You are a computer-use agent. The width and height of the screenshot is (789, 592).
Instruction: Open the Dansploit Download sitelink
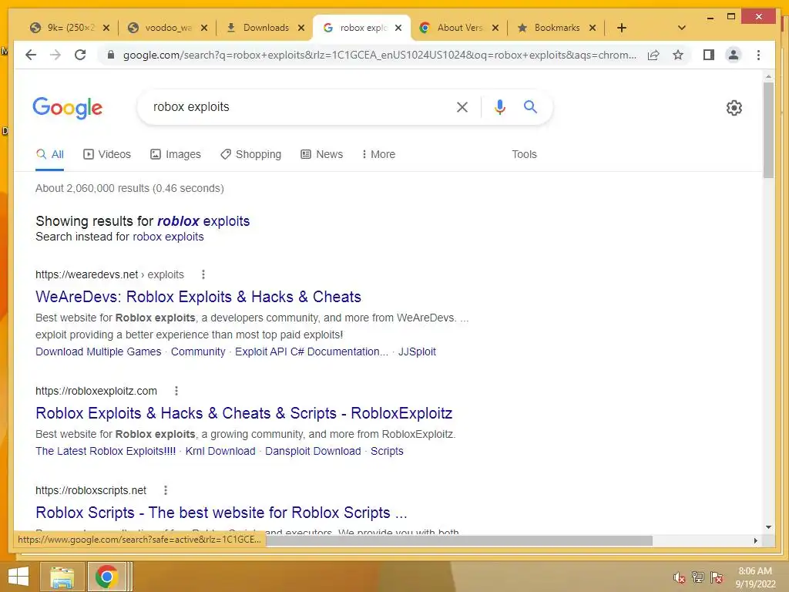[x=313, y=451]
